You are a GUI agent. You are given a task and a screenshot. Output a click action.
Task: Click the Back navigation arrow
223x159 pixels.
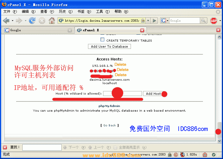coord(6,21)
